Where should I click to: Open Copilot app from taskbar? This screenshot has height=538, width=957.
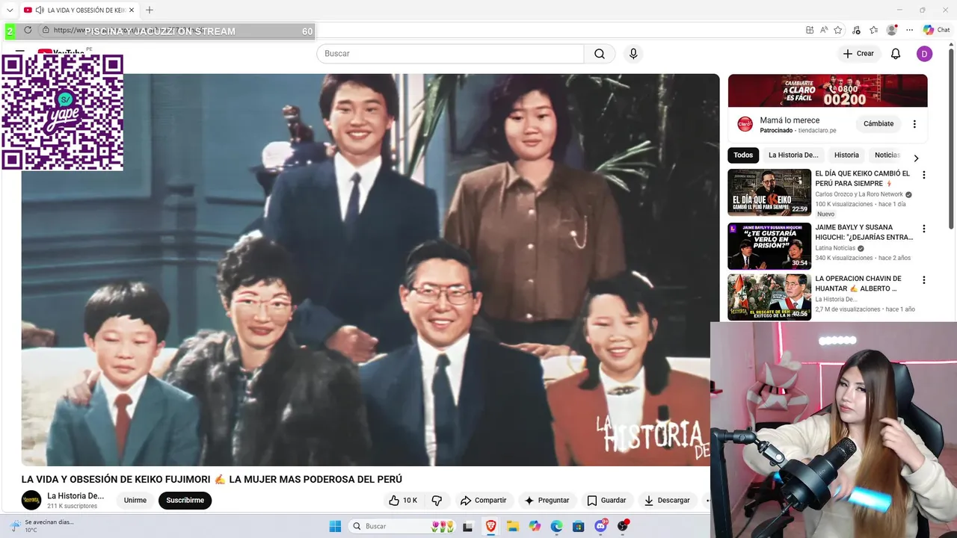(535, 526)
